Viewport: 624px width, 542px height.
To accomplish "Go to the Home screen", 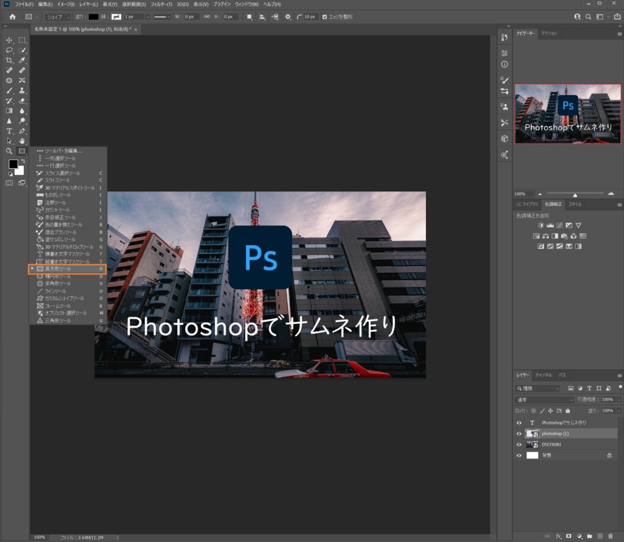I will [x=12, y=16].
